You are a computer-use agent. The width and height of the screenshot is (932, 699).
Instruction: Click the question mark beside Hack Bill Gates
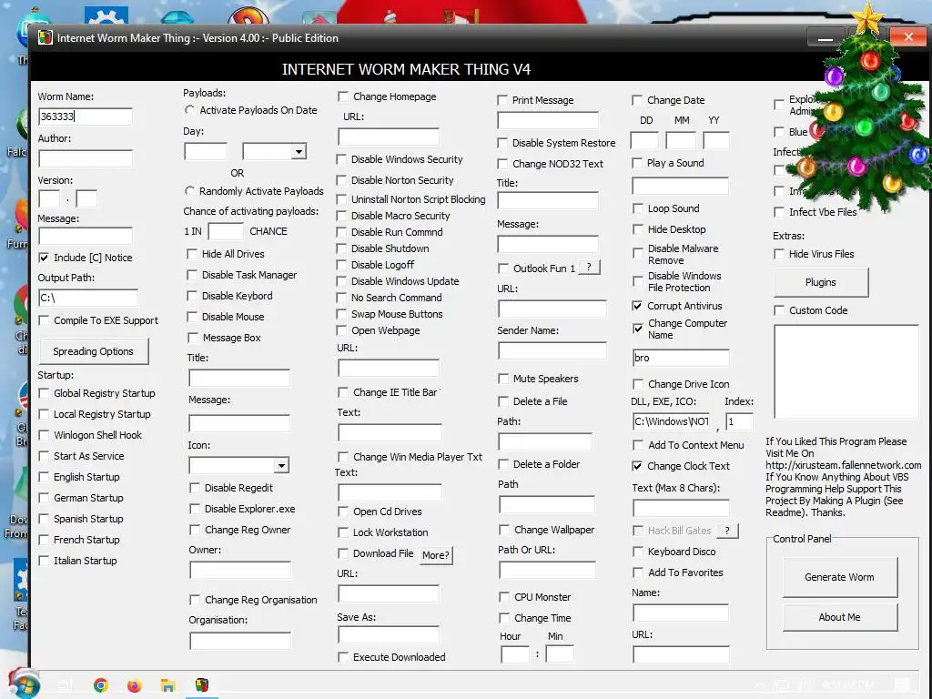(727, 531)
